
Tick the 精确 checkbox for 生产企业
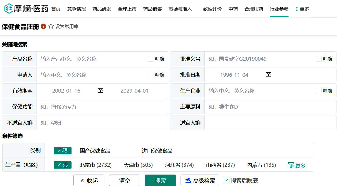pyautogui.click(x=319, y=91)
